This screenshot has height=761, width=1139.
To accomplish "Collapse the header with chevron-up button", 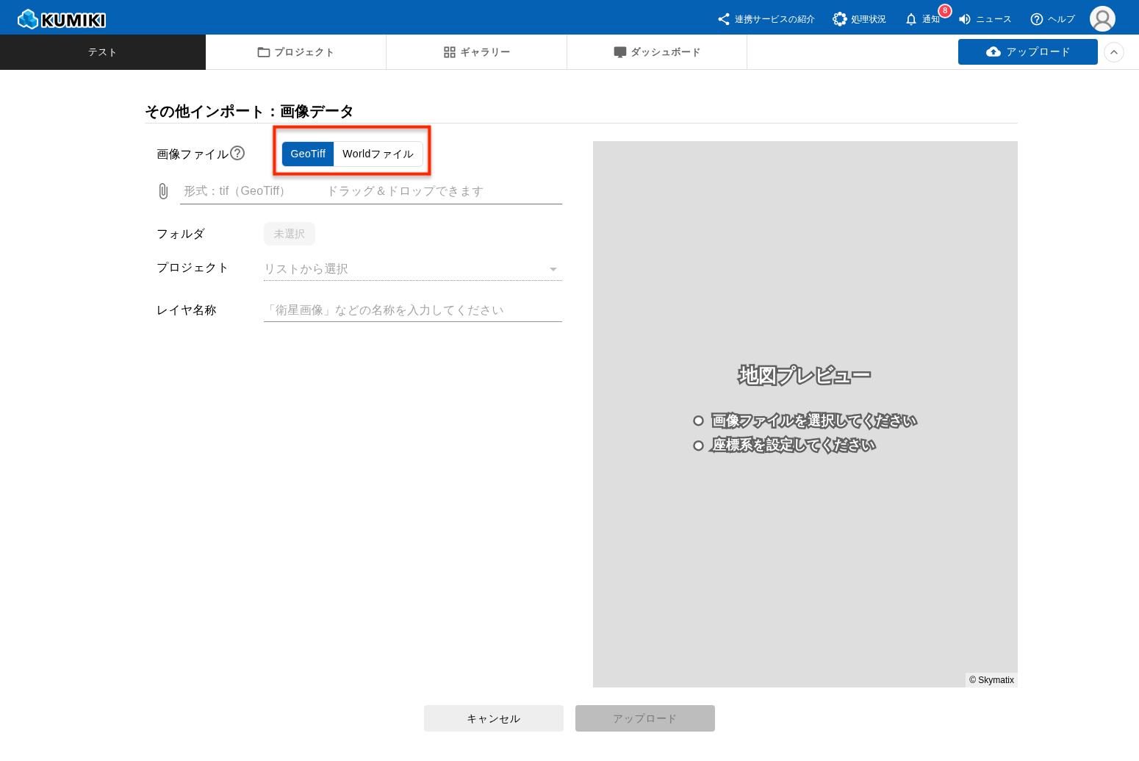I will pyautogui.click(x=1114, y=52).
